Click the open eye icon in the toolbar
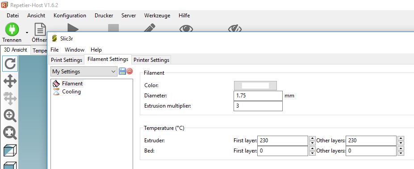The image size is (414, 169). tap(186, 28)
